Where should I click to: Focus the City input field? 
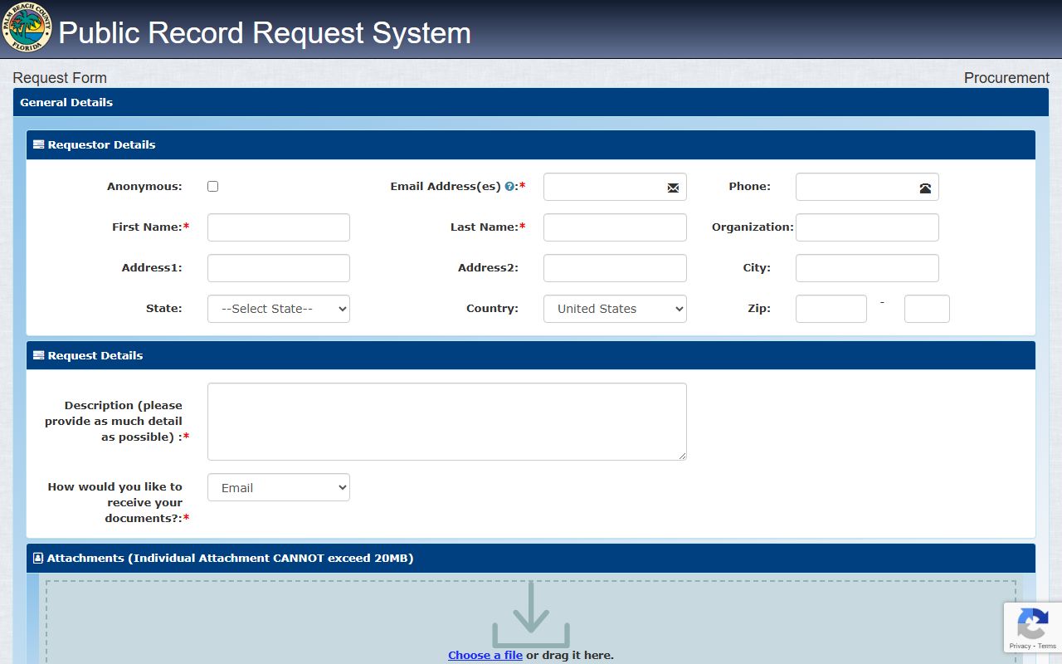click(867, 268)
